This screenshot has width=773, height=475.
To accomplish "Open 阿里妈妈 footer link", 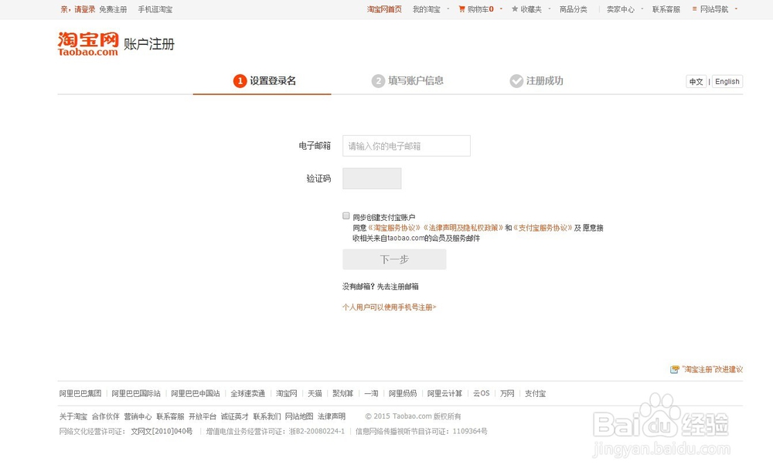I will (x=403, y=393).
